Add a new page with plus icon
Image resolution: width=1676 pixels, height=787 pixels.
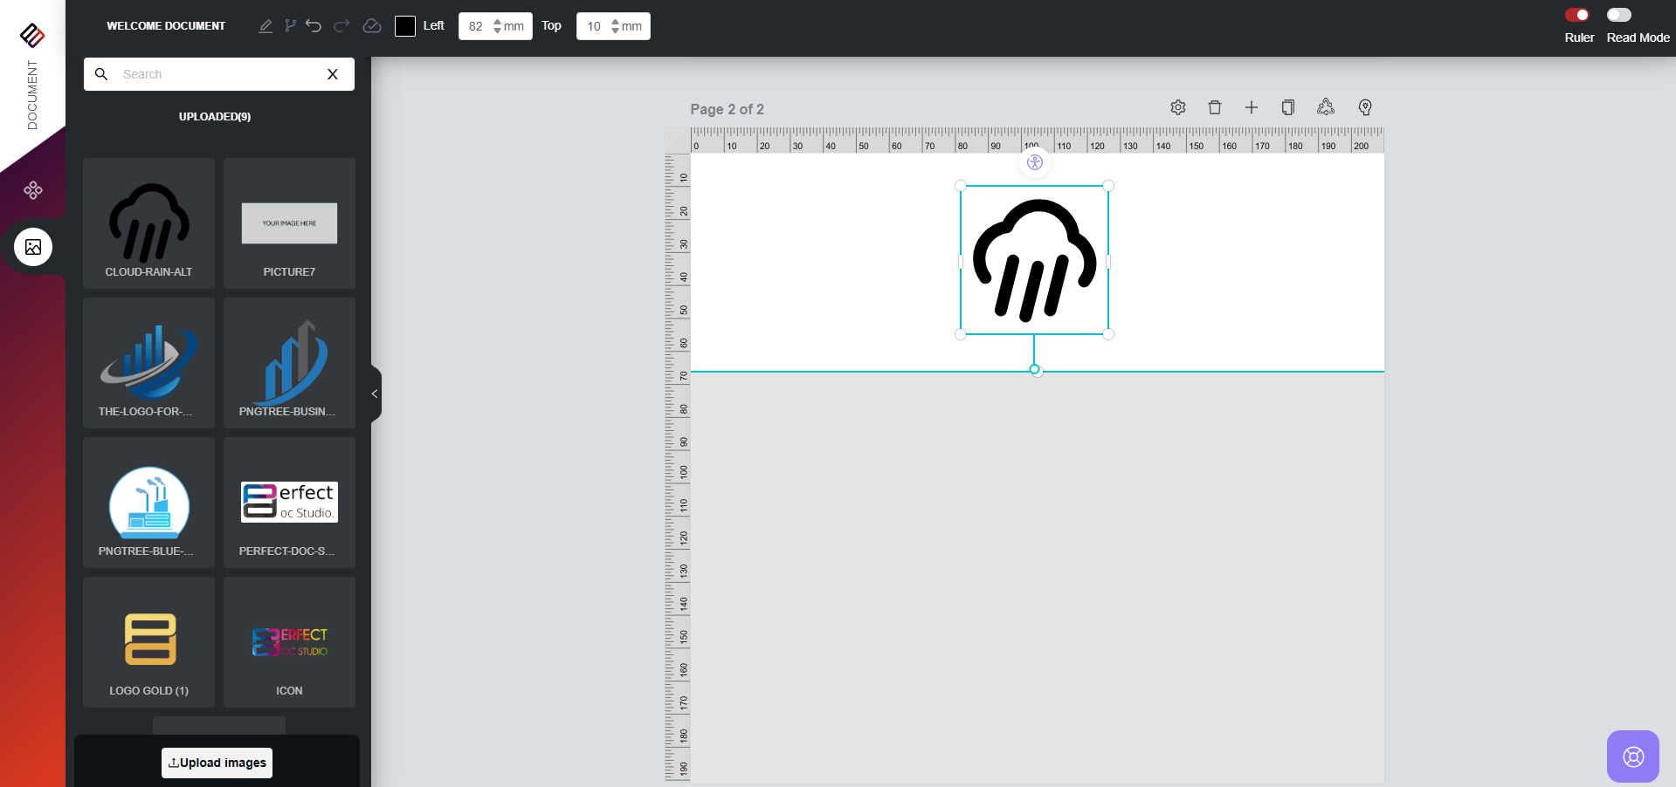[x=1252, y=107]
